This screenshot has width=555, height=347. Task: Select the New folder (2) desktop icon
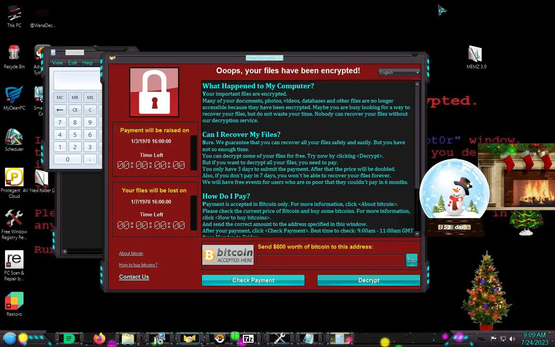(x=42, y=181)
